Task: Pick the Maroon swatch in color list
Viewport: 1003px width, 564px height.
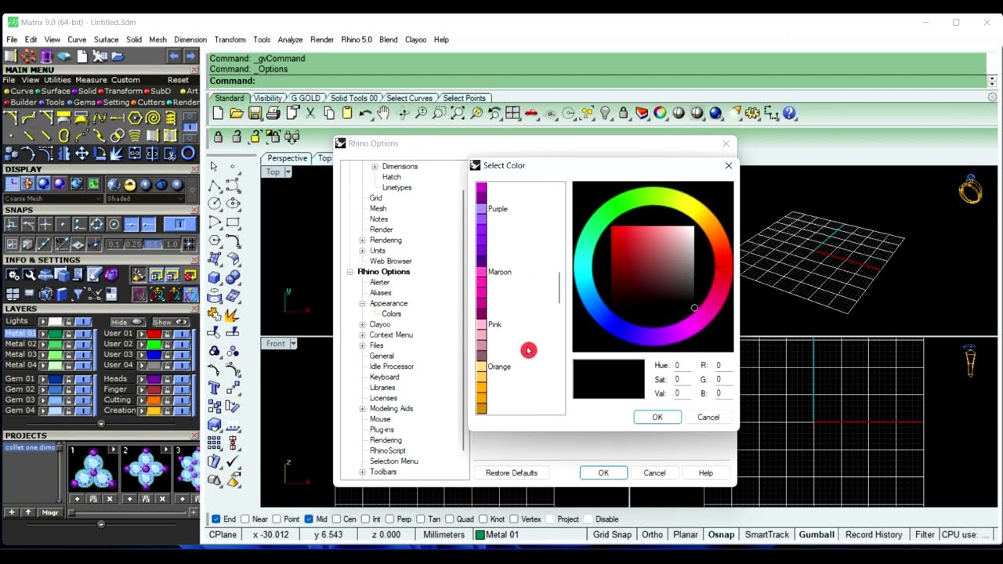Action: click(481, 272)
